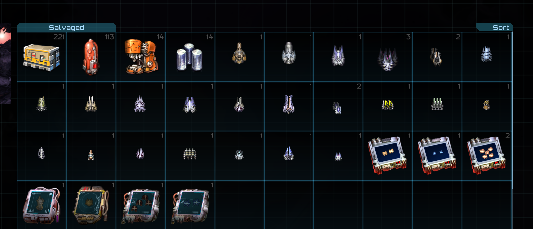This screenshot has height=229, width=533.
Task: Open the Salvaged tab
Action: click(x=67, y=28)
